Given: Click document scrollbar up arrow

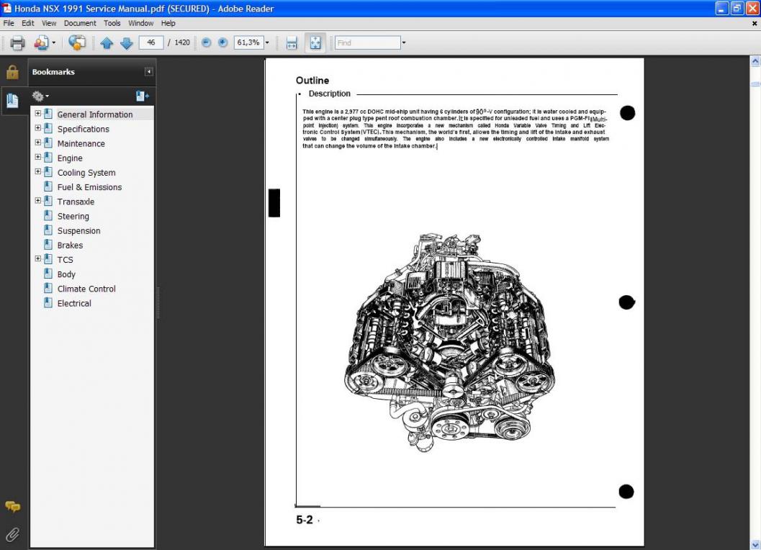Looking at the screenshot, I should coord(755,61).
